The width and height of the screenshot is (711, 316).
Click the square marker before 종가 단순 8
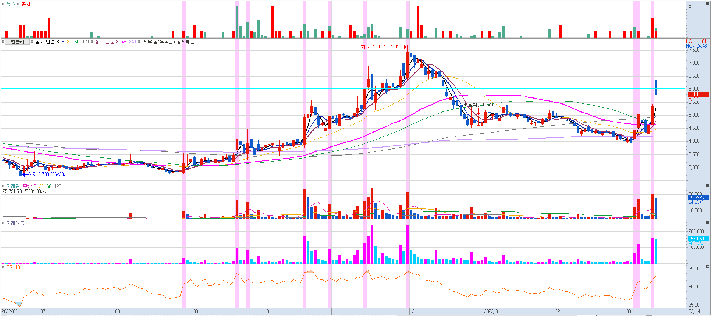(x=92, y=42)
